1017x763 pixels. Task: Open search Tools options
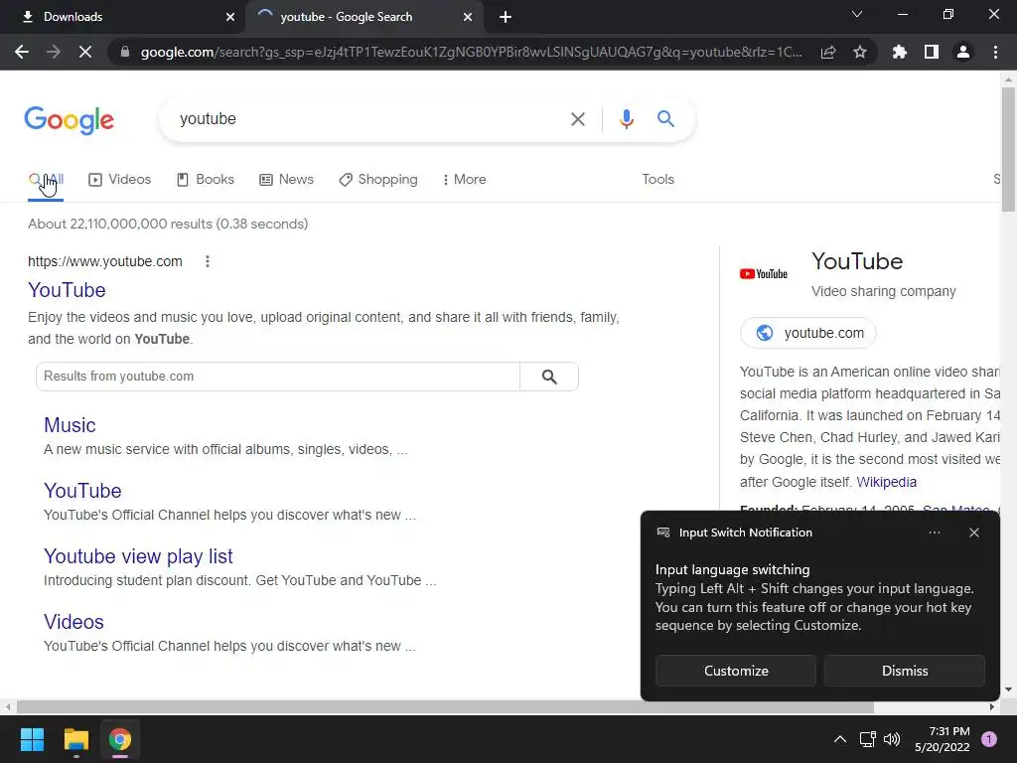pos(657,180)
